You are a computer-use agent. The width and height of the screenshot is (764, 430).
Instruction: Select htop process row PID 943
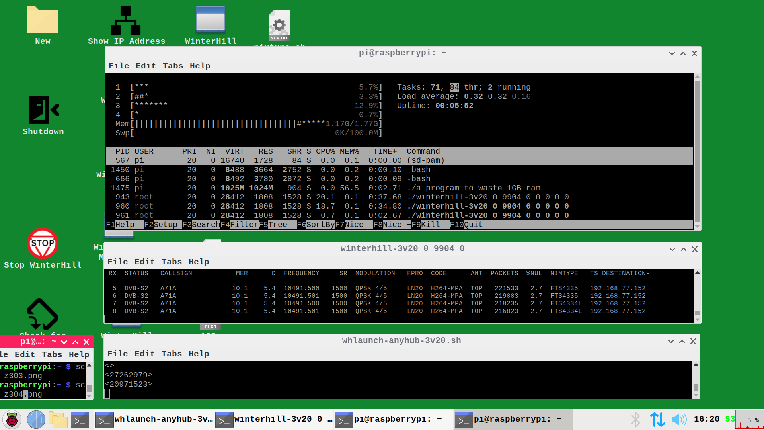[400, 197]
